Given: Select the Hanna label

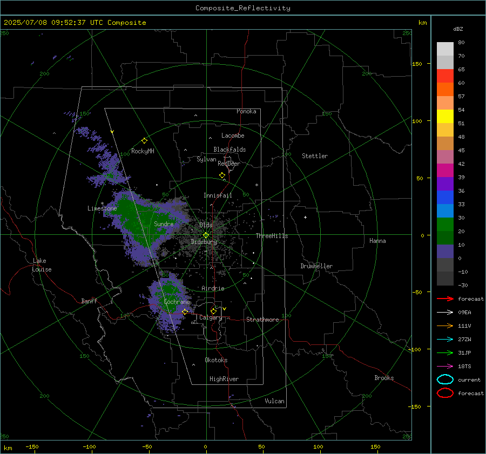Looking at the screenshot, I should [377, 241].
